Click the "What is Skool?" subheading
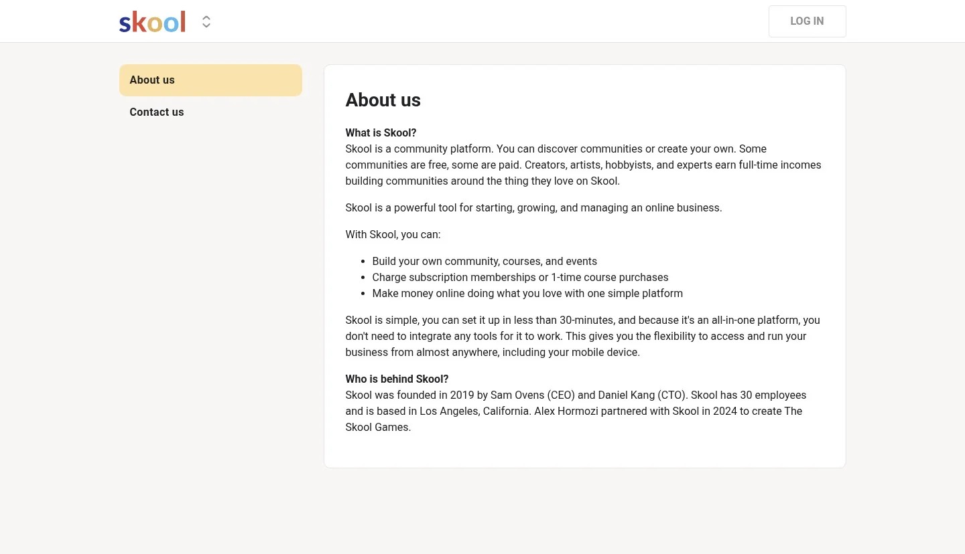This screenshot has width=965, height=554. pos(381,132)
